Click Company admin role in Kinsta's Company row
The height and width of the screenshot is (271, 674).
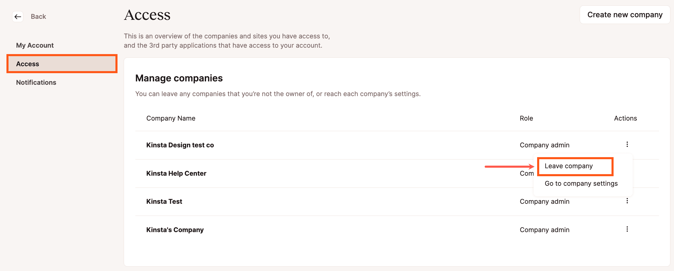point(544,230)
